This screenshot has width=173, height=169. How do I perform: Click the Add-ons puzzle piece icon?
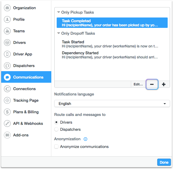pyautogui.click(x=7, y=135)
